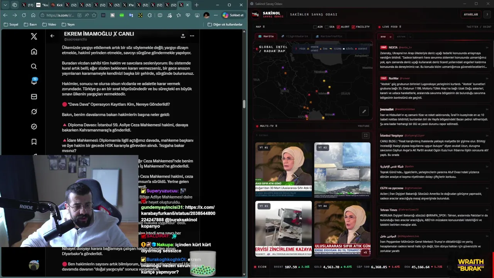Open X Messages envelope icon
The width and height of the screenshot is (494, 278).
click(34, 97)
